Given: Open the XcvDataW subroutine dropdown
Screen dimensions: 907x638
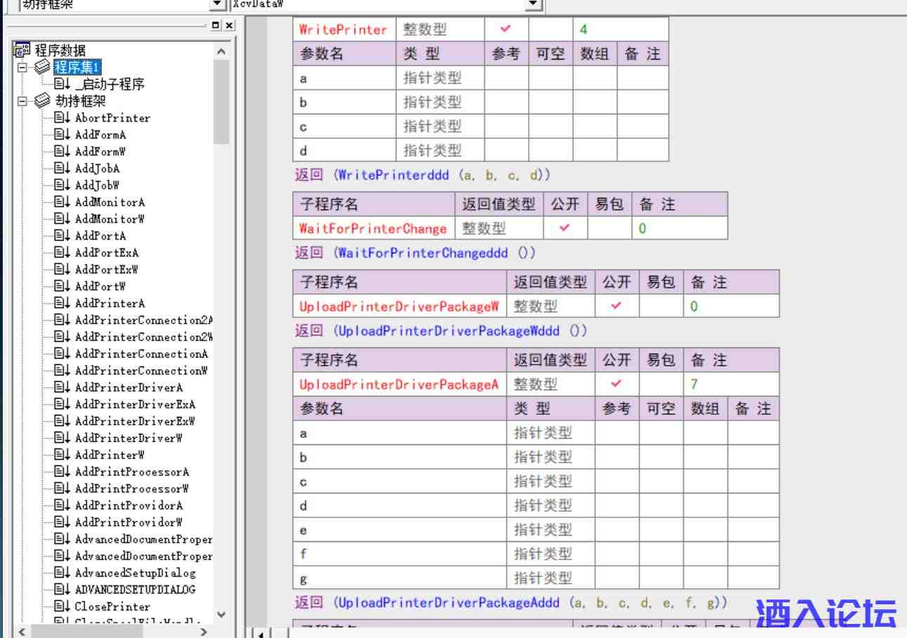Looking at the screenshot, I should pos(534,5).
